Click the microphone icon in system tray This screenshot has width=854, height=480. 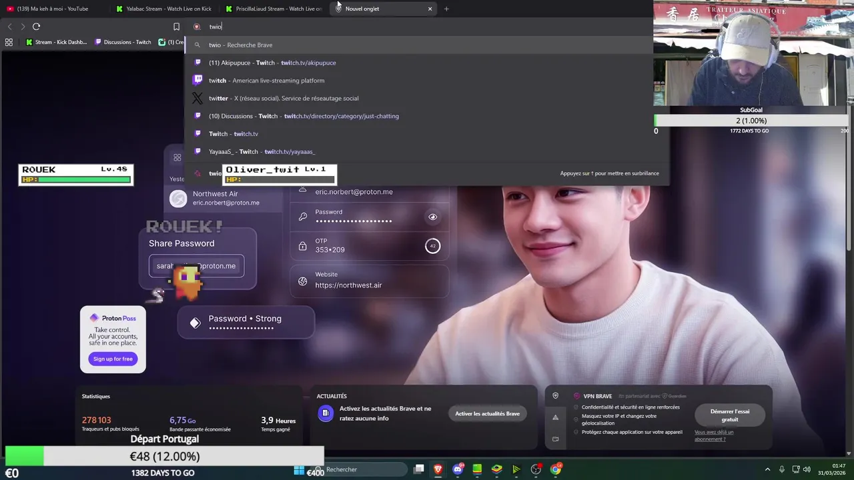782,469
